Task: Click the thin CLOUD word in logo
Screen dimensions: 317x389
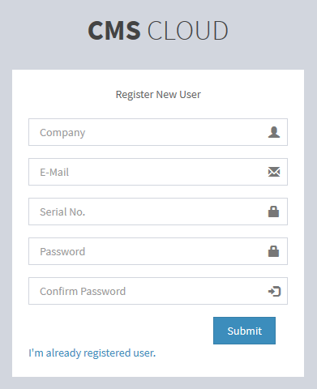Action: tap(188, 31)
